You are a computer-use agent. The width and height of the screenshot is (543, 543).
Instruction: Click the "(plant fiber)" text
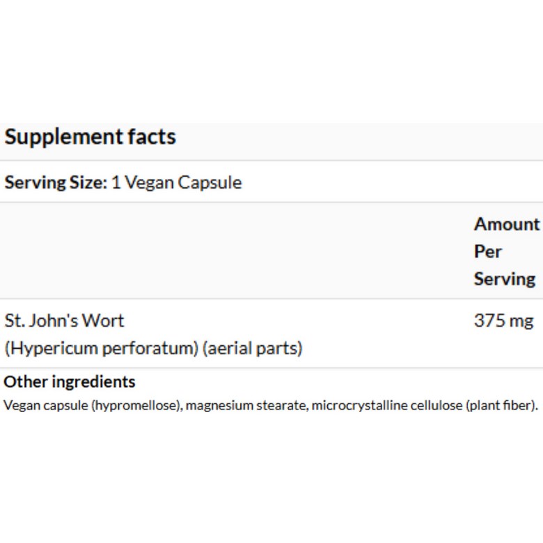tap(502, 405)
